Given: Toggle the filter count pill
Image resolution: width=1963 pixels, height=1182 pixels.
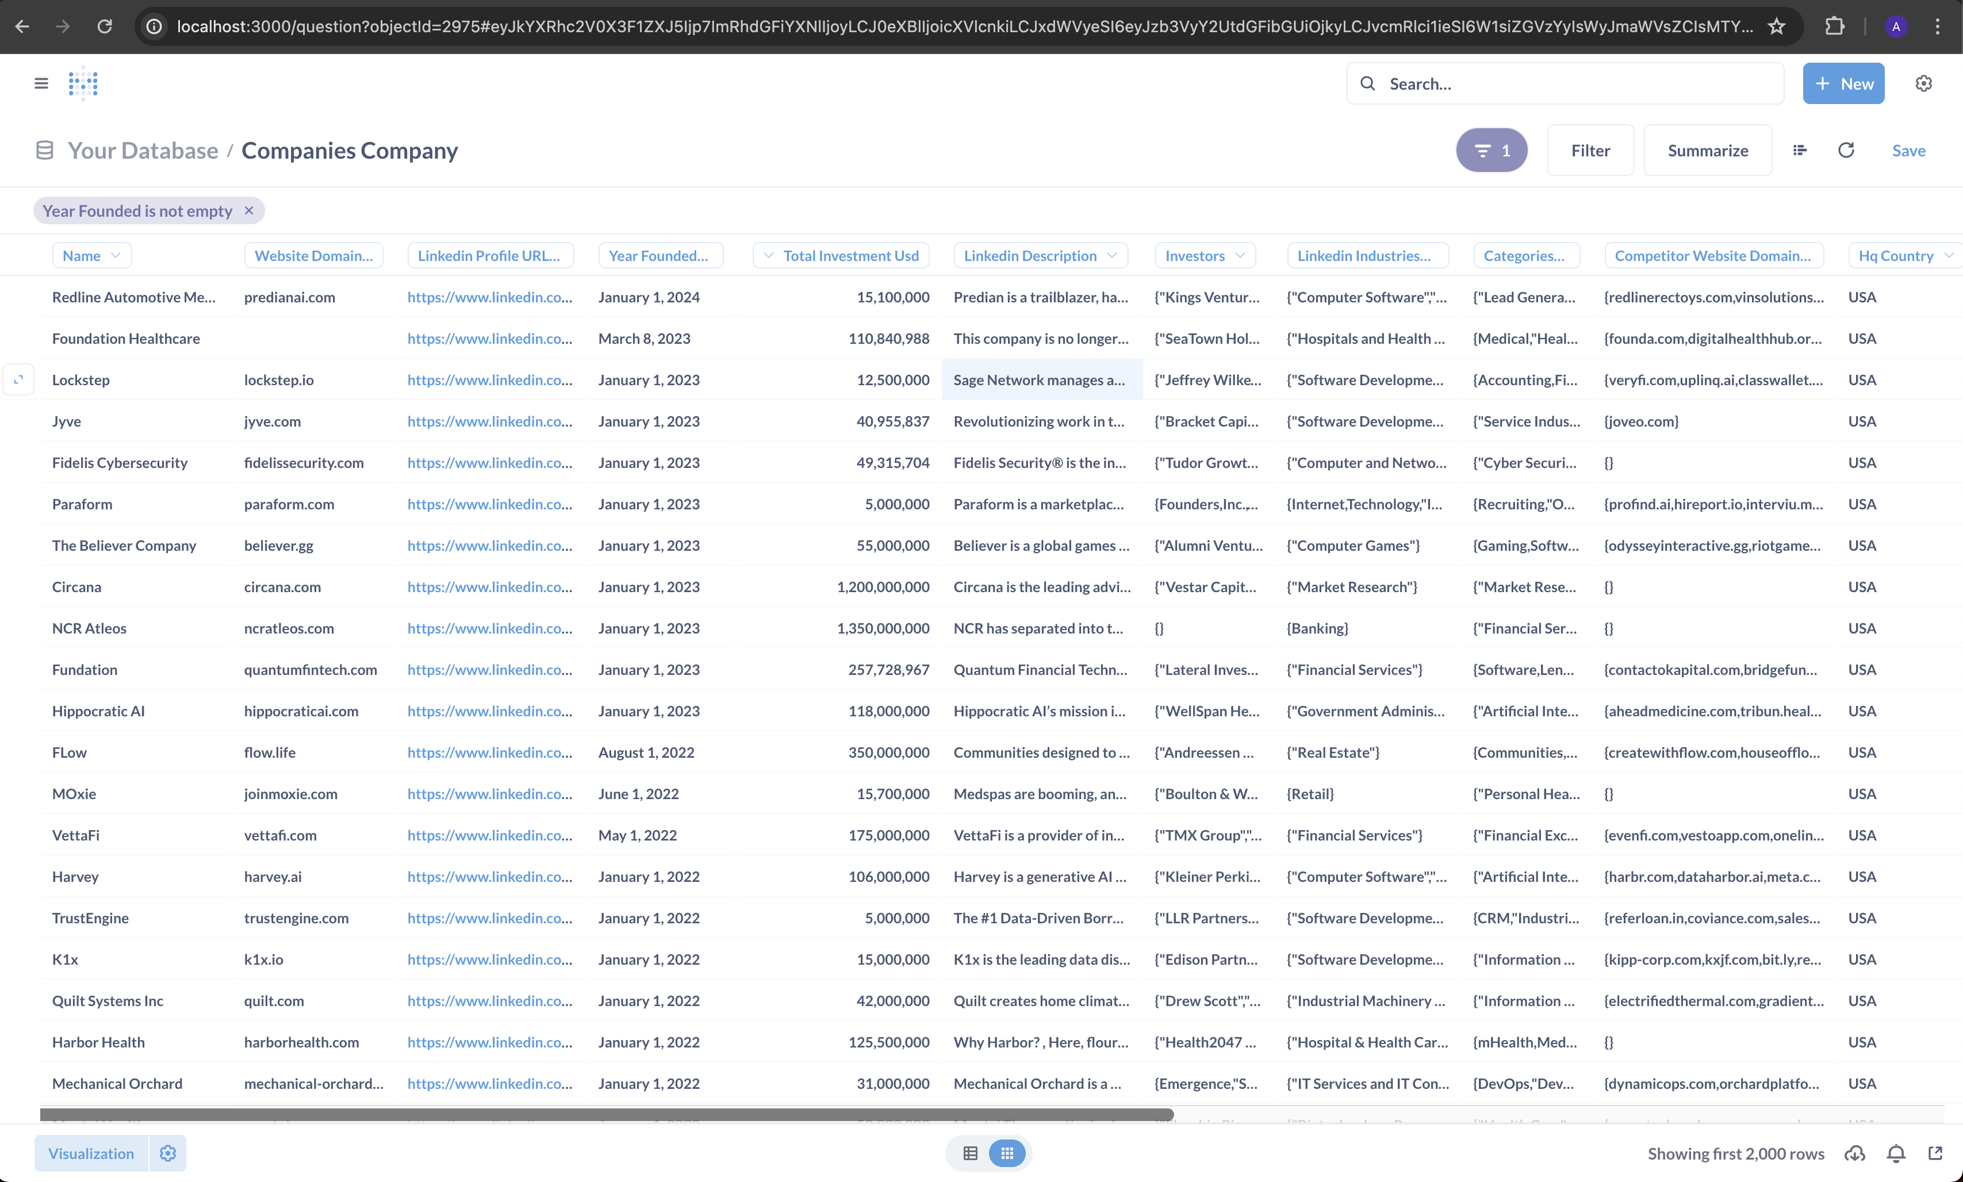Looking at the screenshot, I should tap(1492, 151).
